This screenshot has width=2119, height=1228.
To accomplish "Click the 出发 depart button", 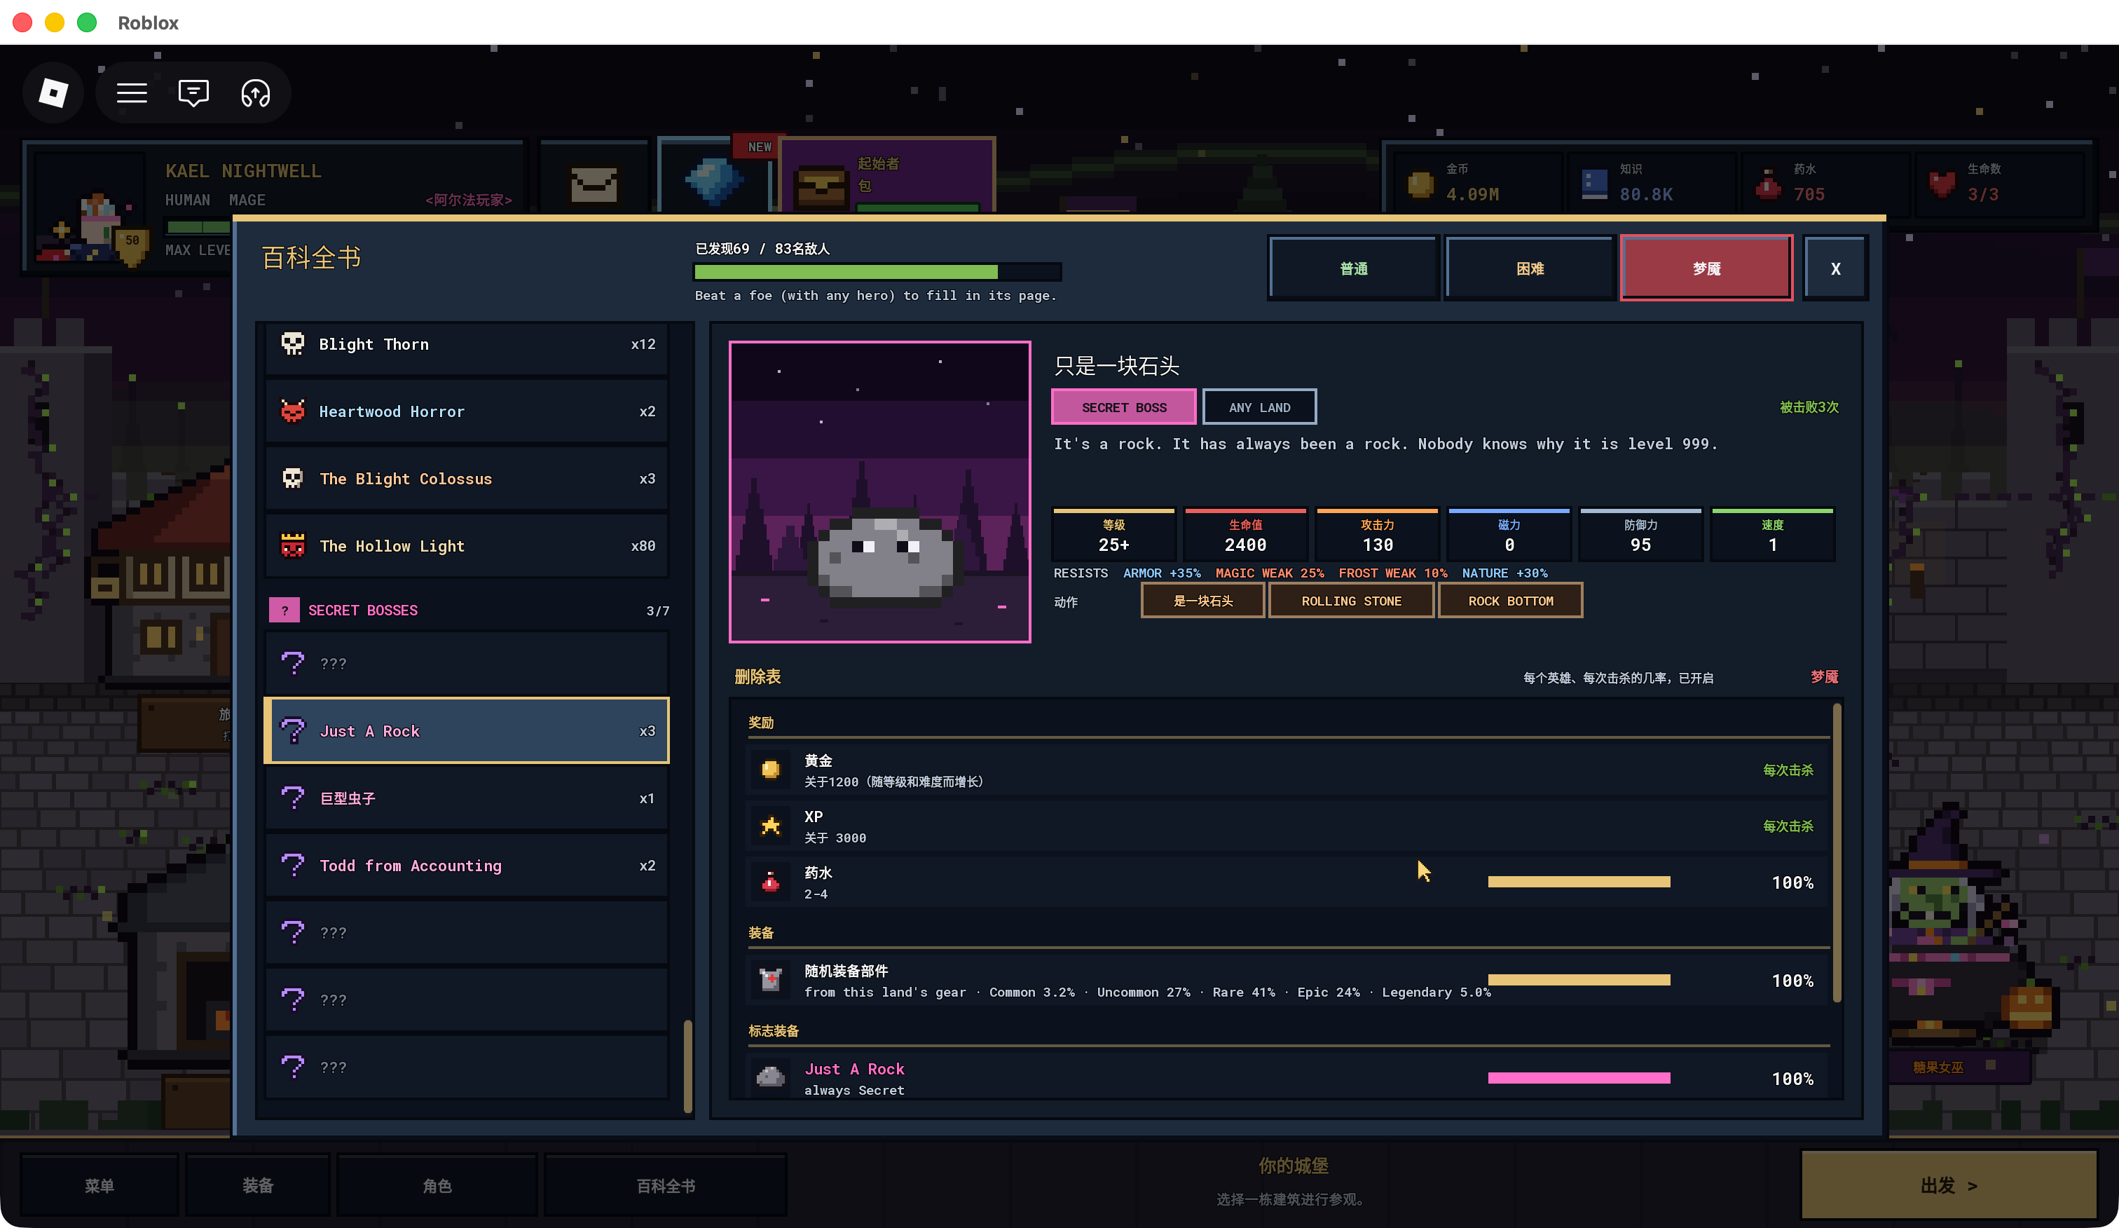I will point(1948,1185).
